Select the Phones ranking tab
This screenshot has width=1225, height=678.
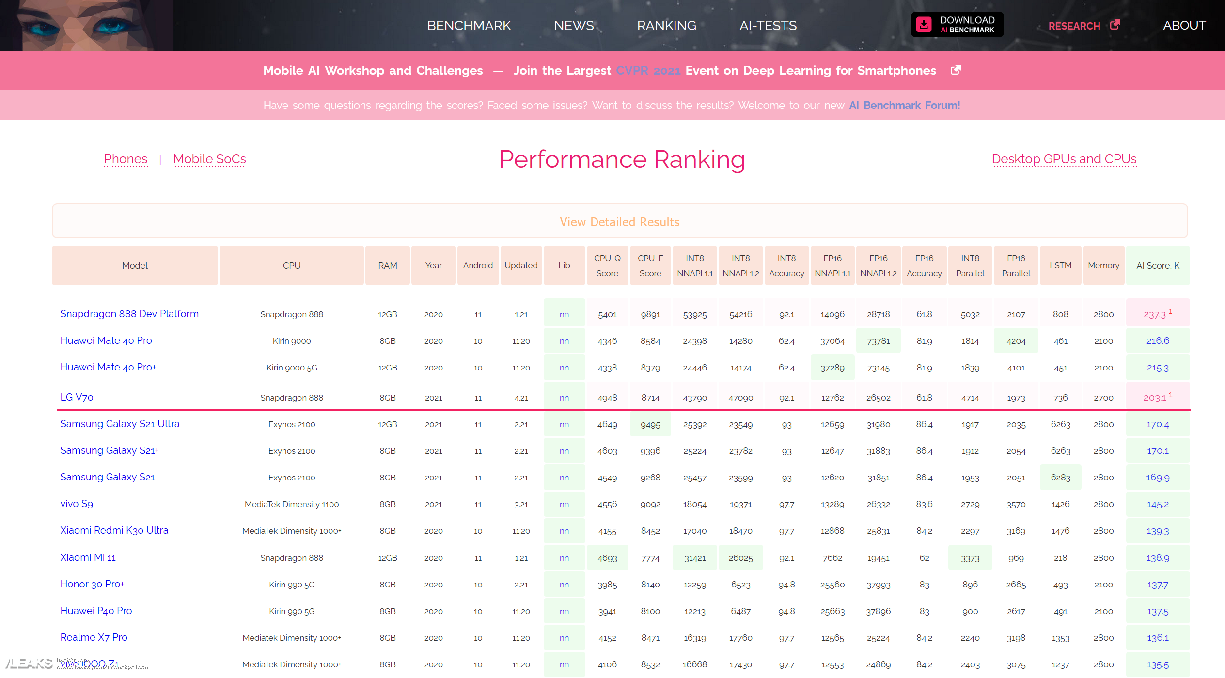(126, 159)
